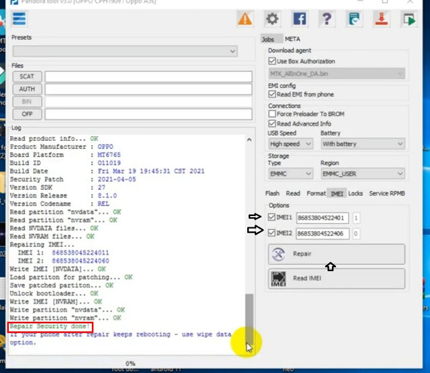Click Product Manufacturer value OPPO
Screen dimensions: 430x373
click(105, 147)
